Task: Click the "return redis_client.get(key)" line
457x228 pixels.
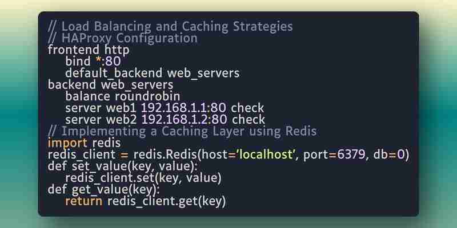Action: tap(146, 201)
